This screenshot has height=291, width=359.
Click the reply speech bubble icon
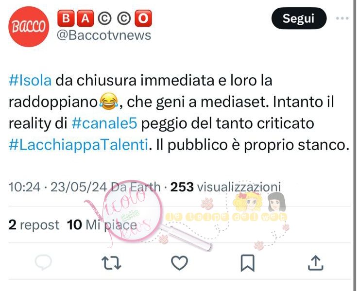click(x=43, y=262)
